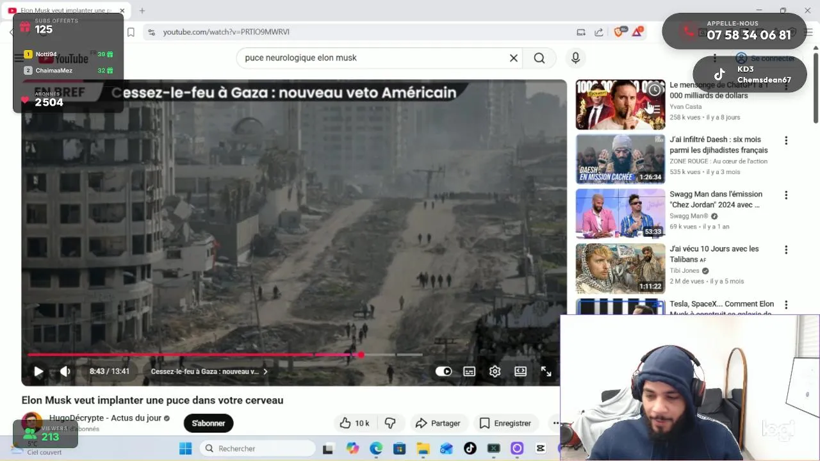The height and width of the screenshot is (461, 820).
Task: Open Swagg Man 'Chez Jordan' video thumbnail
Action: 620,213
